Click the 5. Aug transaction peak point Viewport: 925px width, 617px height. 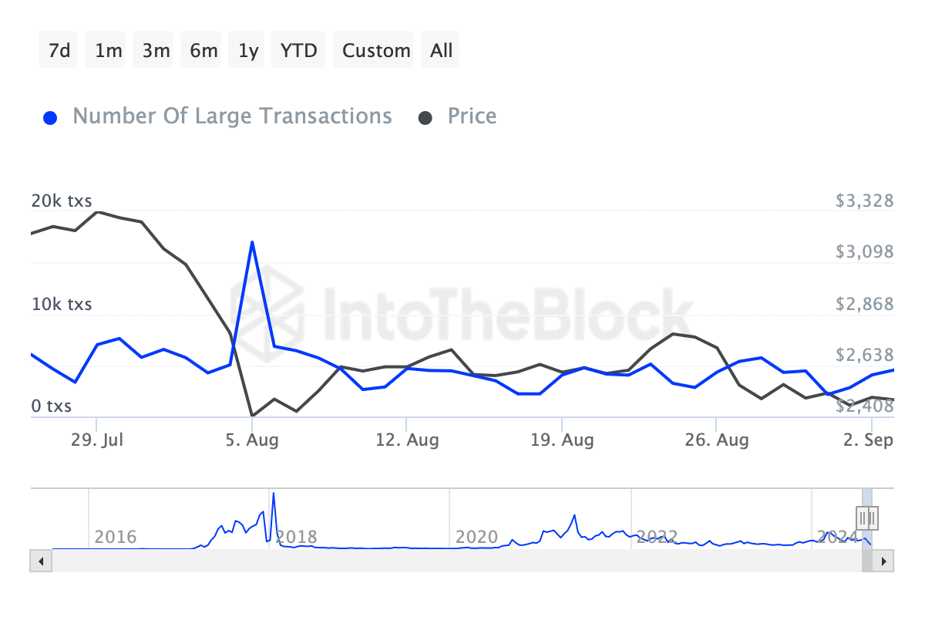(x=252, y=242)
